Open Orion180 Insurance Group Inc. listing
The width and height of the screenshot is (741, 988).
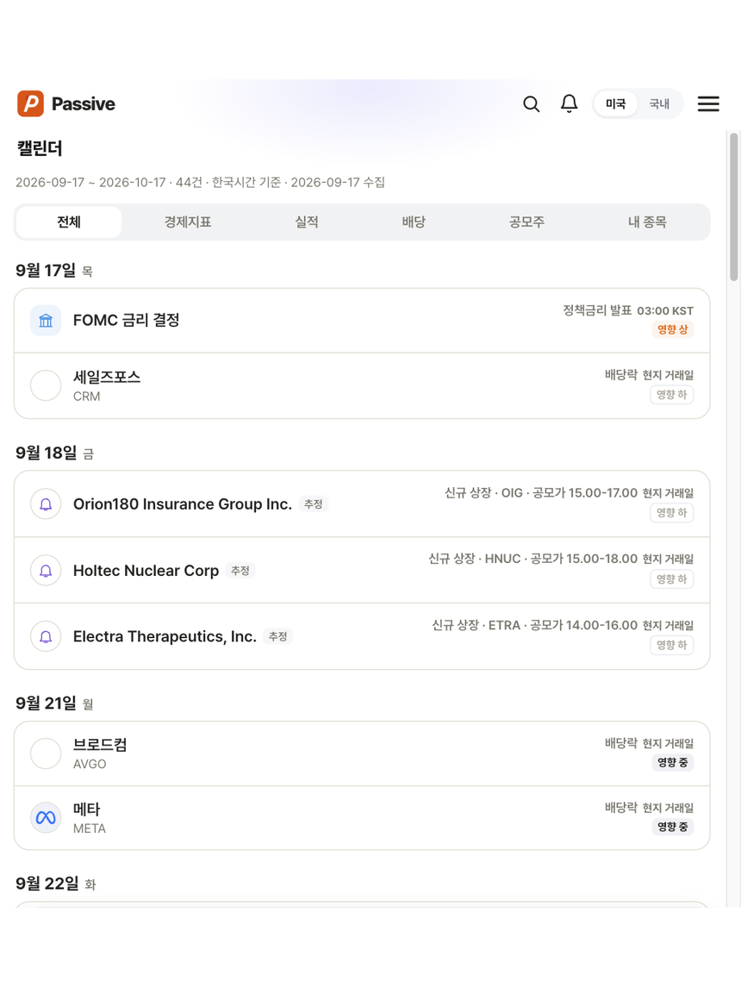(x=362, y=504)
